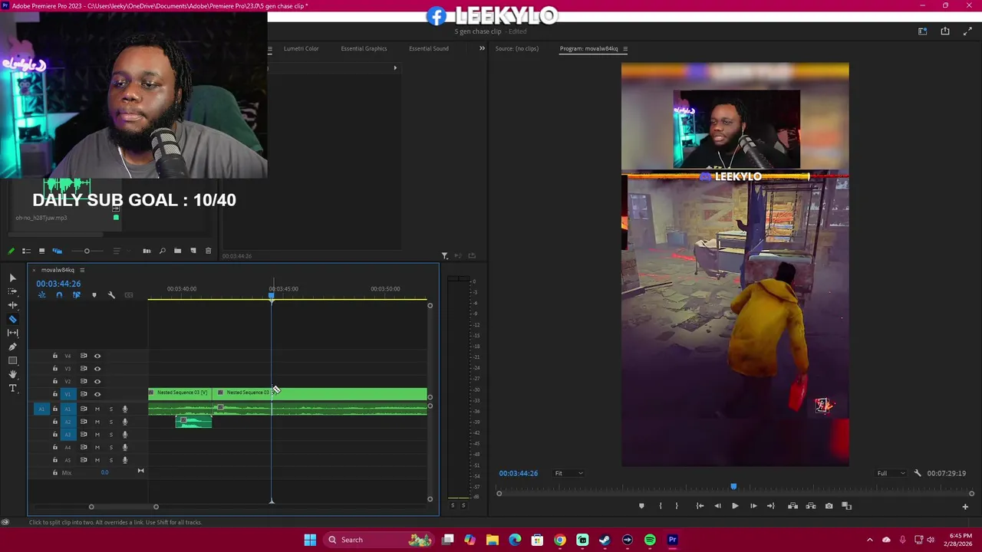Select Program: movalw84kq tab
The height and width of the screenshot is (552, 982).
(x=588, y=48)
